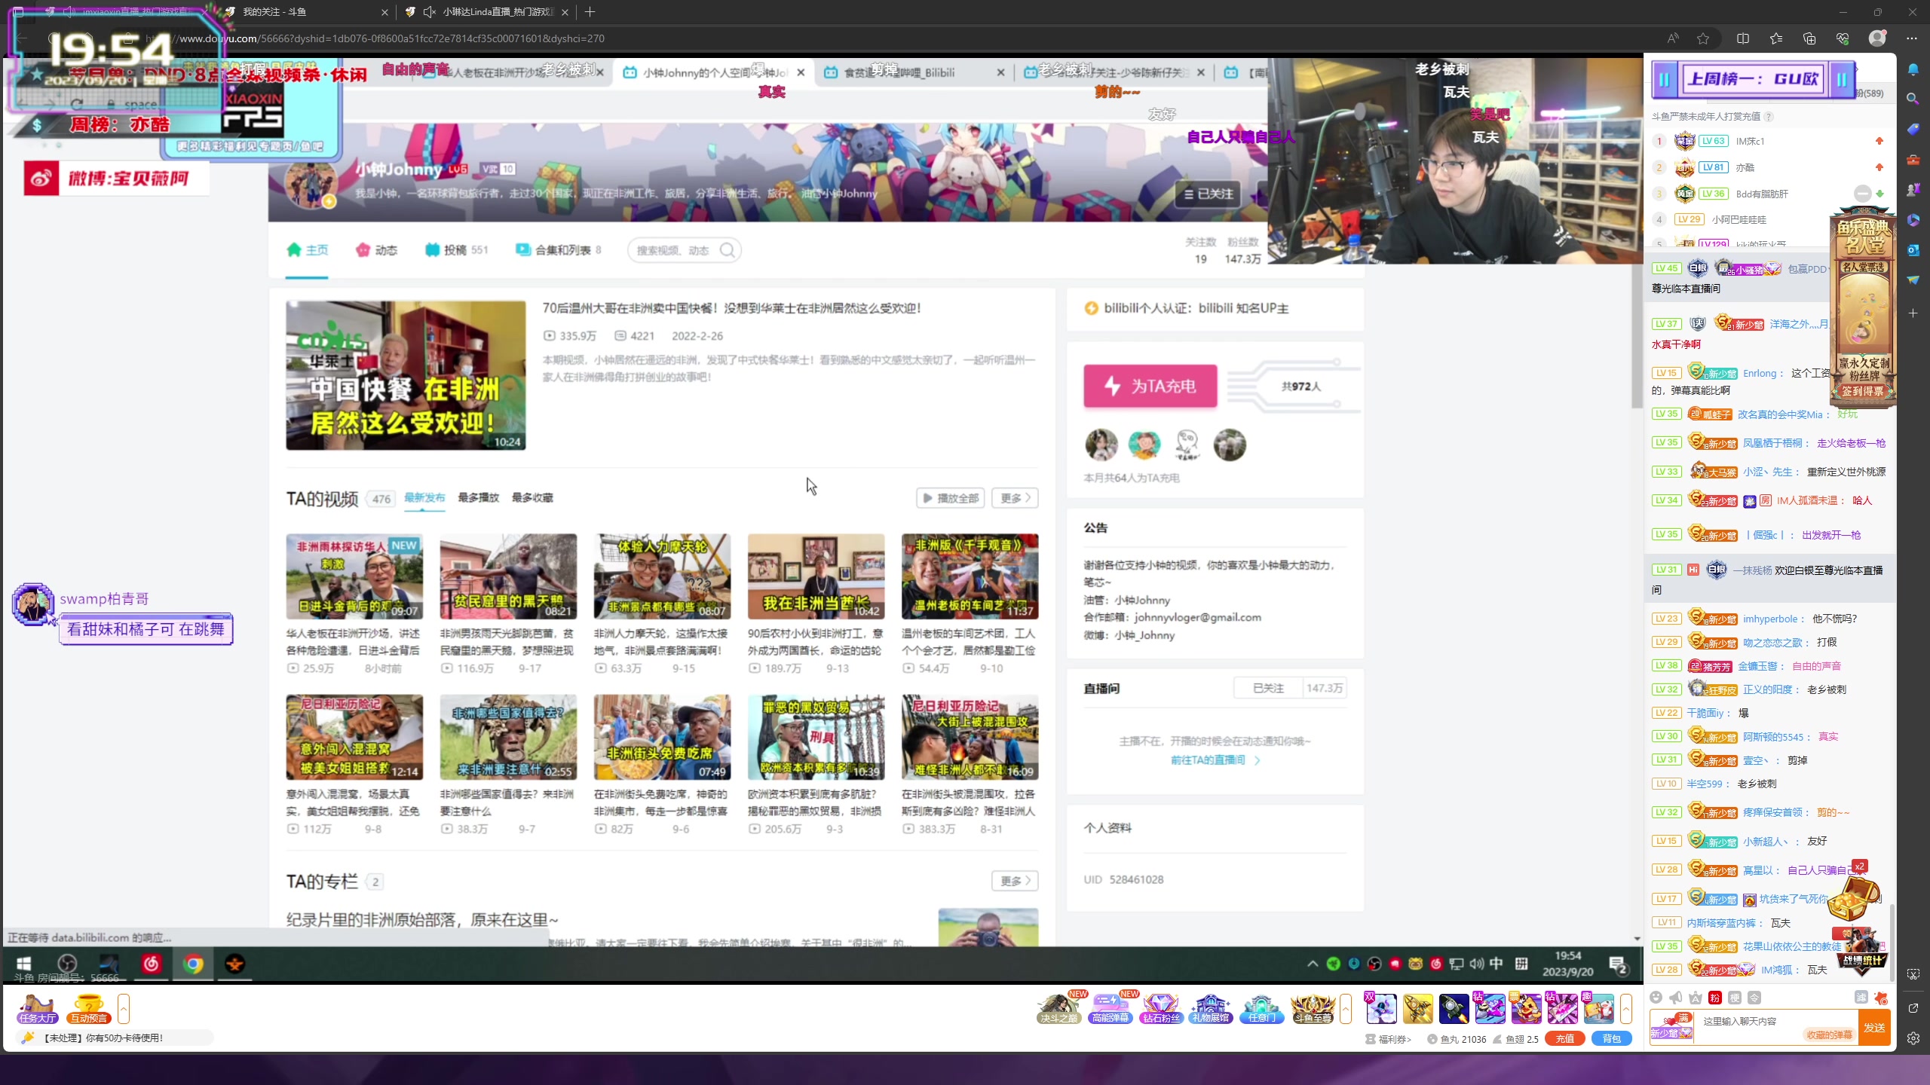The width and height of the screenshot is (1930, 1085).
Task: Mute audio on 小琳达Linda直播 browser tab
Action: click(428, 12)
